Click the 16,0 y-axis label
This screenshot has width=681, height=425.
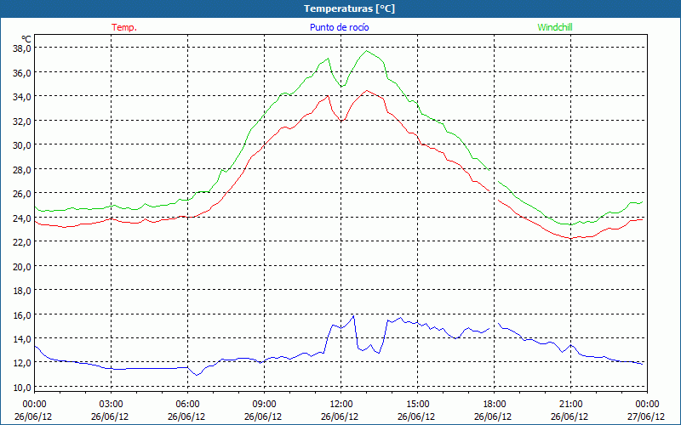click(22, 314)
